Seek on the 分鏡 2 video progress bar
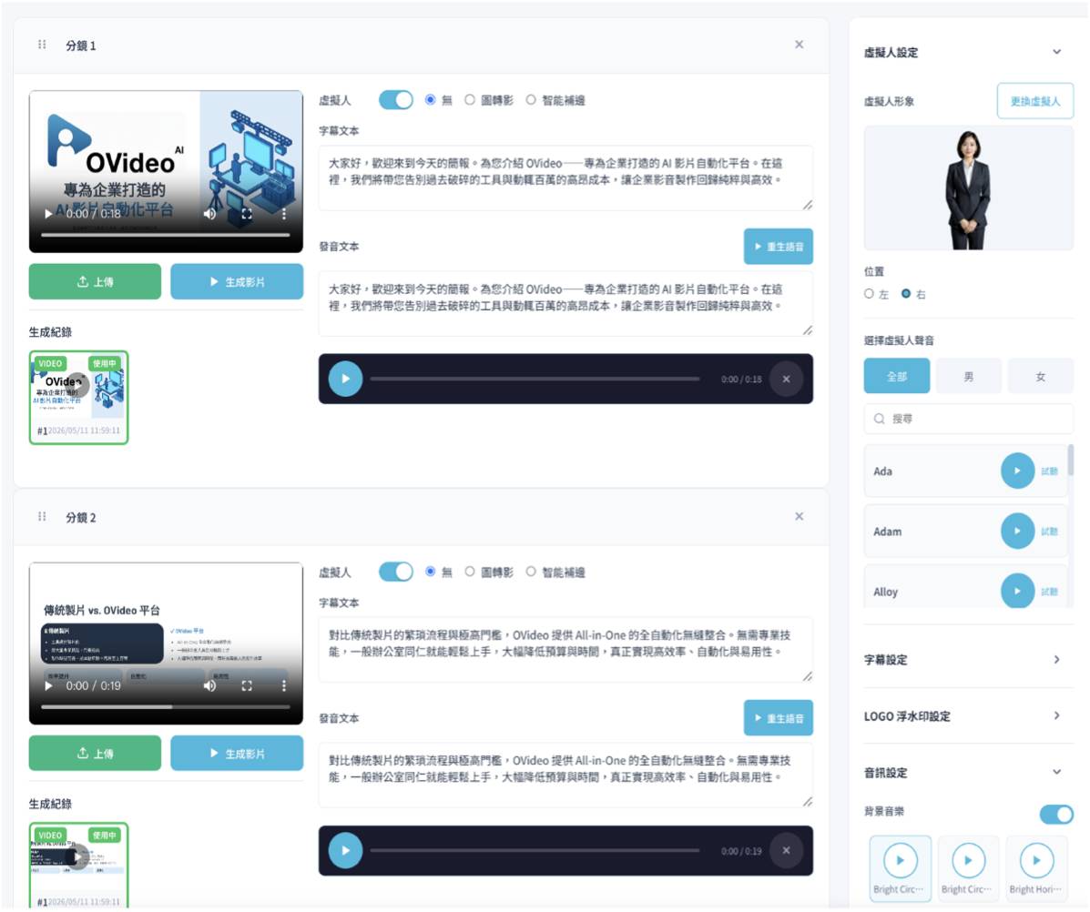This screenshot has width=1090, height=912. 166,706
